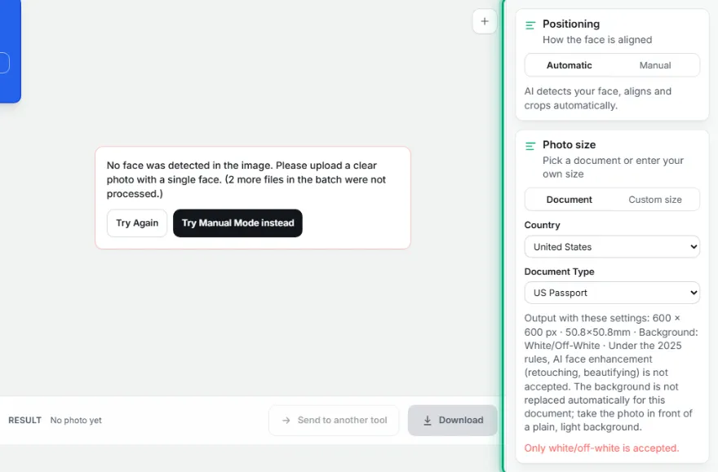Click the 'AI detects your face' description
Image resolution: width=718 pixels, height=472 pixels.
[x=598, y=99]
